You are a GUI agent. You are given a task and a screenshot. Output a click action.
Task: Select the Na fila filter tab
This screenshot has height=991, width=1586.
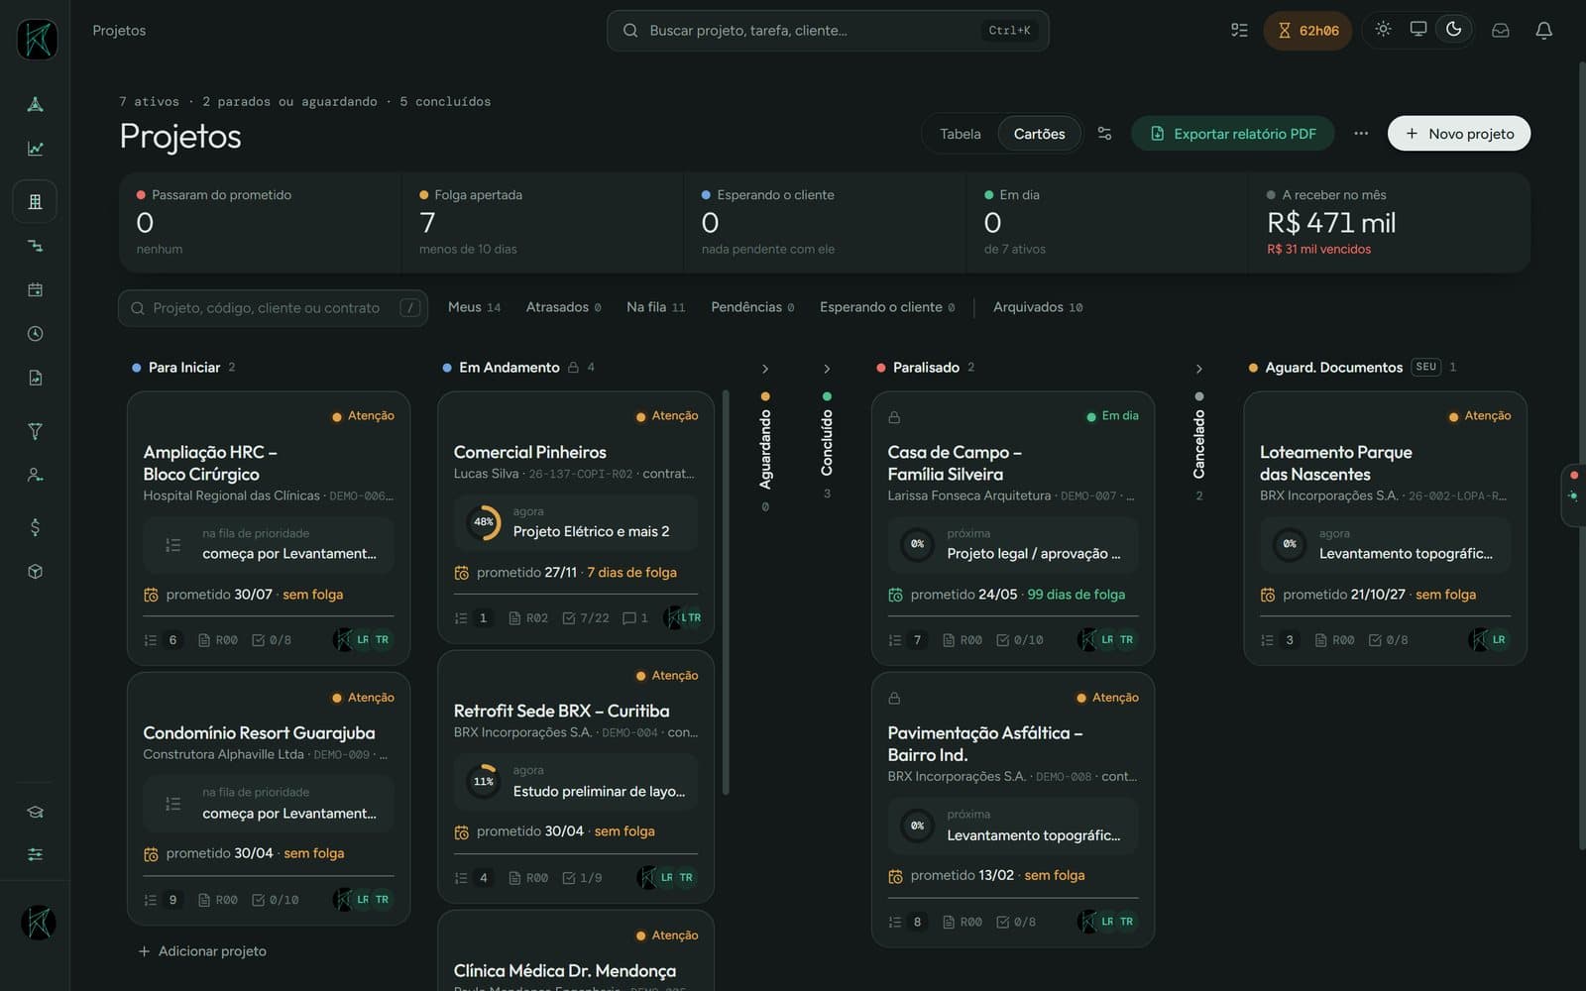[655, 307]
